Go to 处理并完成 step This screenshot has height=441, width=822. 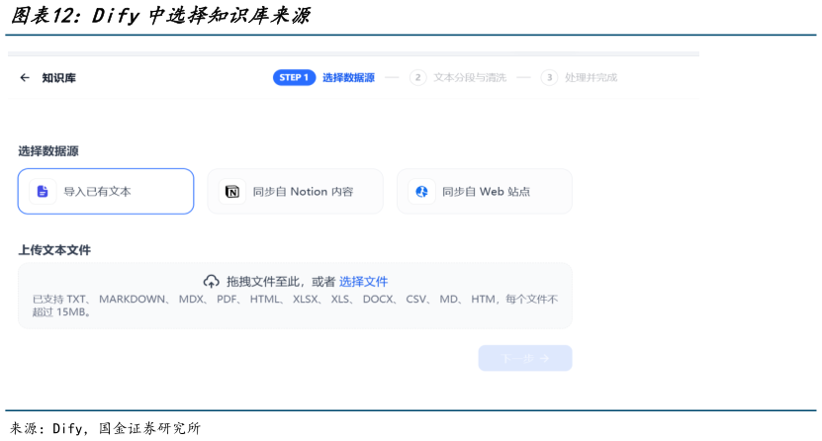591,77
